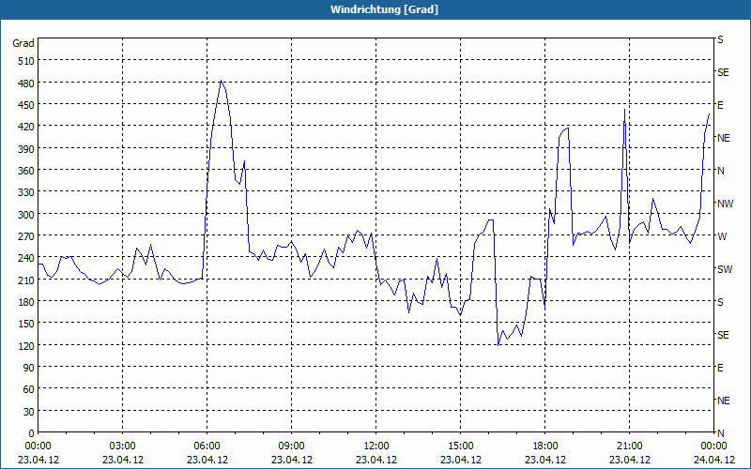Click the 'Grad' unit label on the left axis
Image resolution: width=751 pixels, height=469 pixels.
point(23,43)
